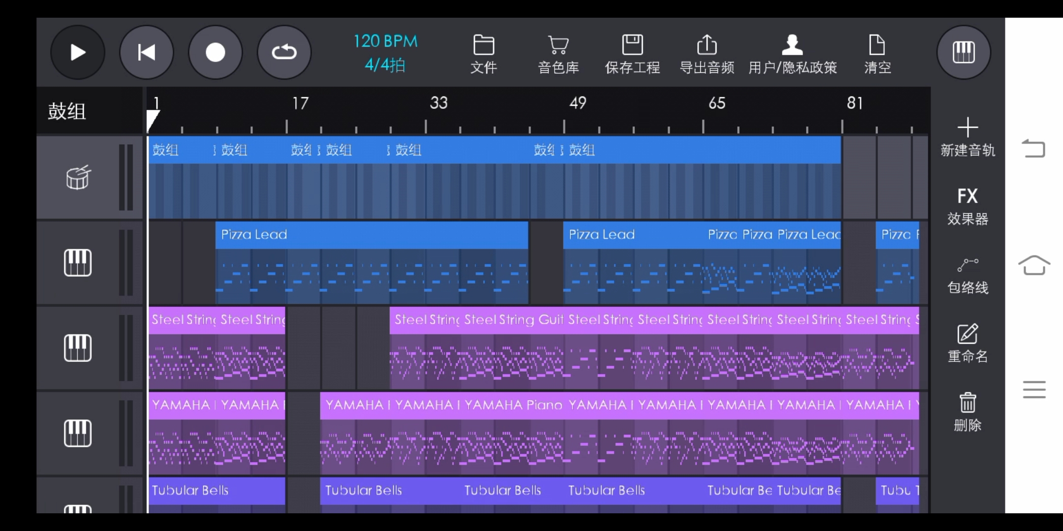This screenshot has width=1063, height=531.
Task: Clear the project with 清空
Action: point(877,54)
